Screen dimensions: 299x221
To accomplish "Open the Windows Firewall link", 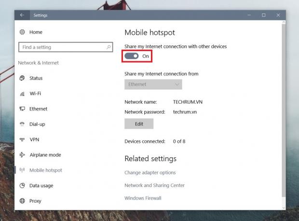I will pyautogui.click(x=143, y=198).
